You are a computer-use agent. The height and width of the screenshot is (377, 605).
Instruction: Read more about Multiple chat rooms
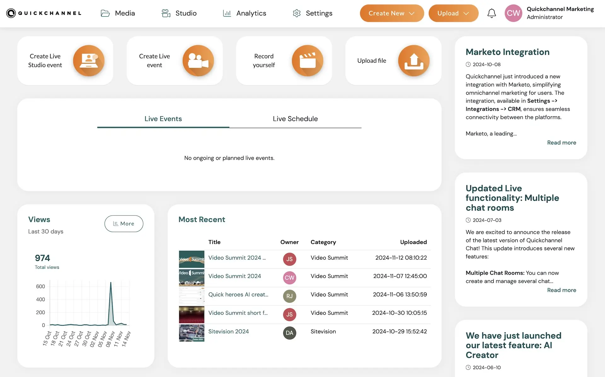[x=562, y=290]
